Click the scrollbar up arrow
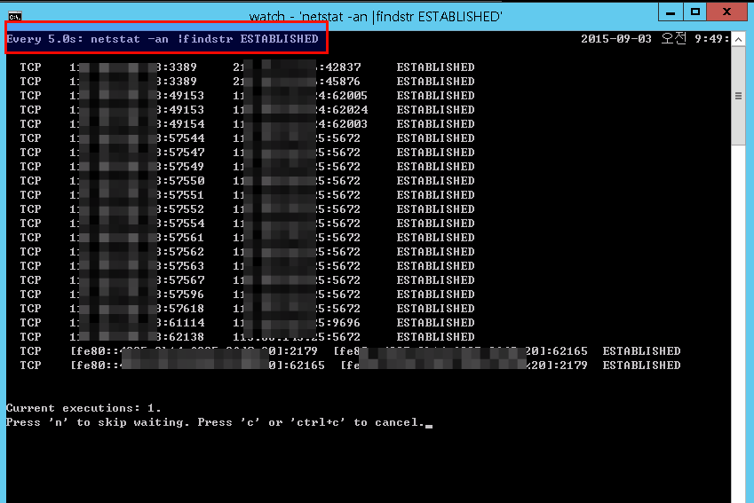Screen dimensions: 754x503 (x=738, y=39)
